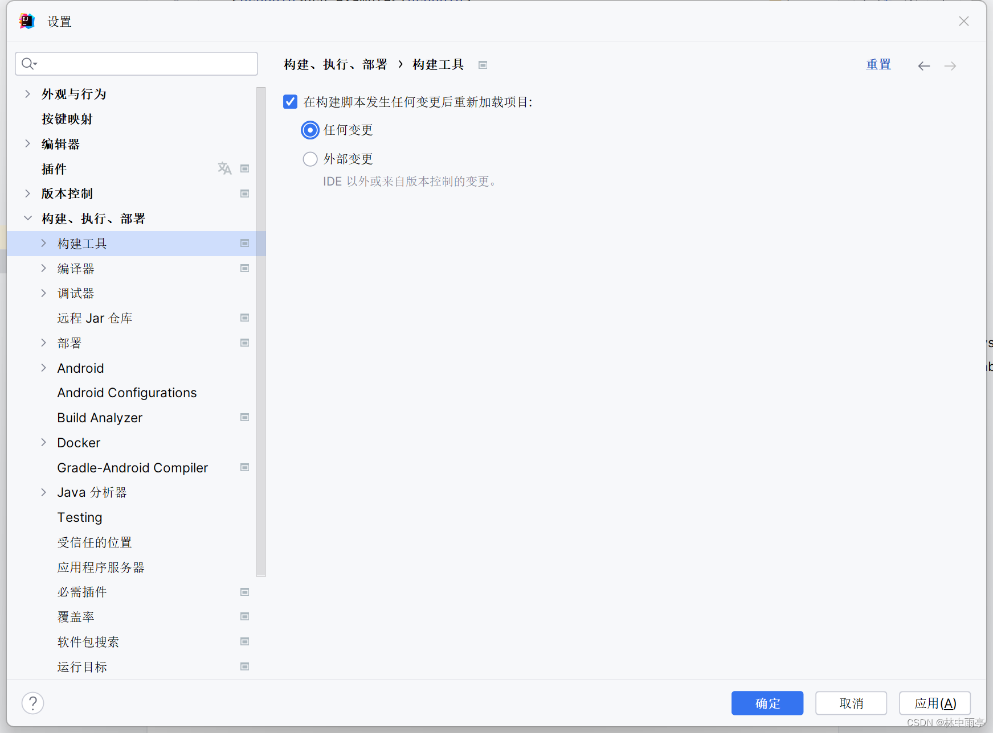Select the 任何变更 radio option
993x733 pixels.
click(x=310, y=130)
